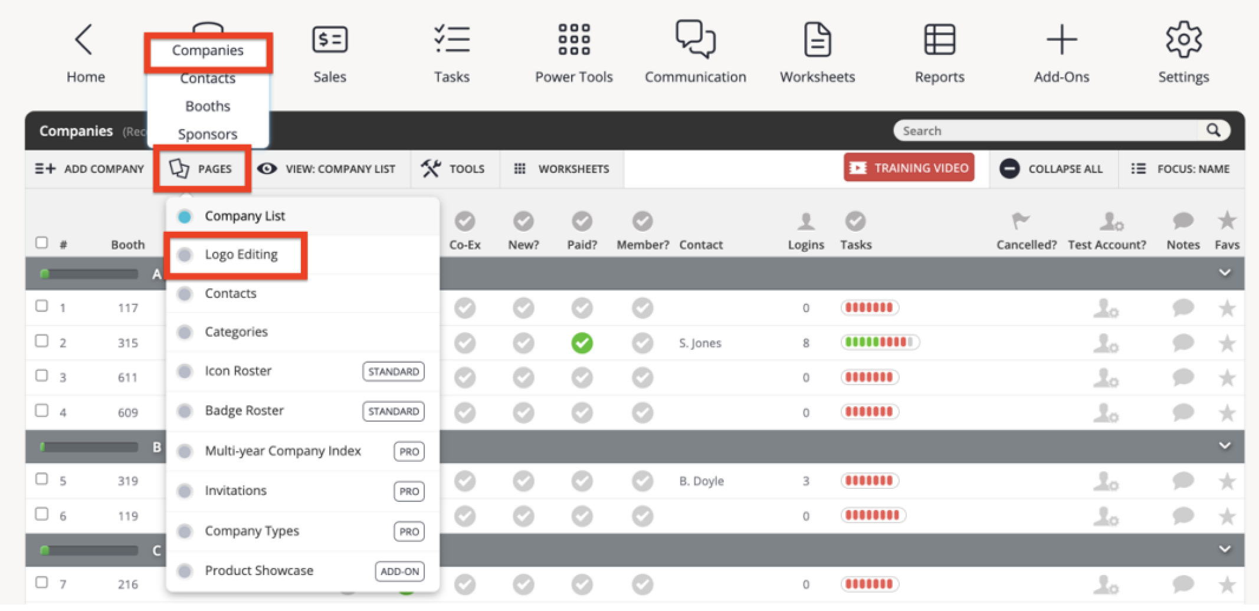
Task: Click the task progress bar for S. Jones
Action: tap(880, 342)
